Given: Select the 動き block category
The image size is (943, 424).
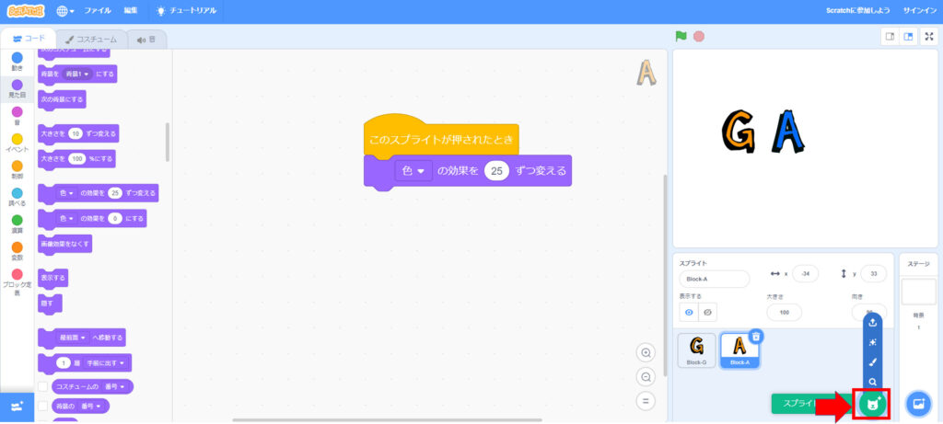Looking at the screenshot, I should pos(17,62).
